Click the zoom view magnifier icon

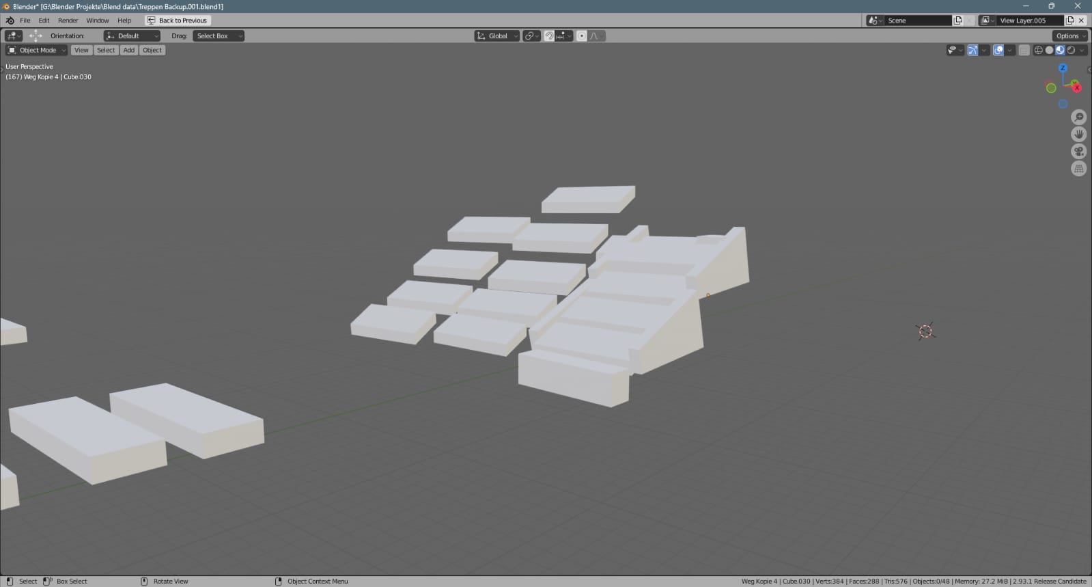click(1078, 118)
